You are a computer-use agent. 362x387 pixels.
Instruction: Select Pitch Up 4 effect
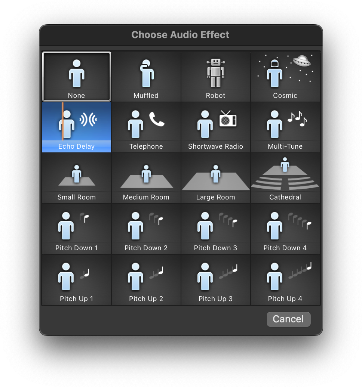(x=285, y=280)
